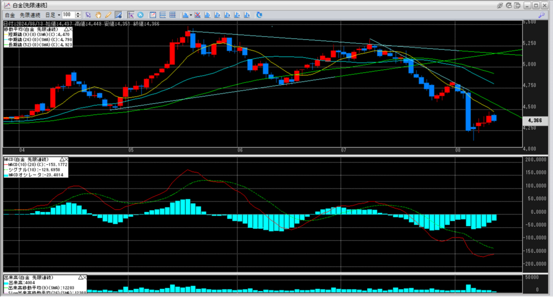Click the 白金 symbol menu item
The image size is (553, 297).
(10, 15)
